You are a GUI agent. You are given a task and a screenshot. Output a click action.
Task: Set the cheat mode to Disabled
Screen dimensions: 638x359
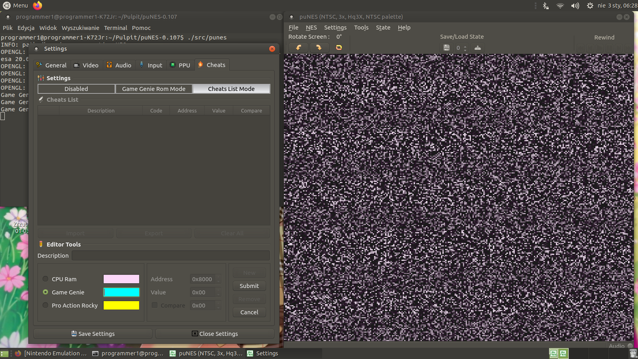76,89
